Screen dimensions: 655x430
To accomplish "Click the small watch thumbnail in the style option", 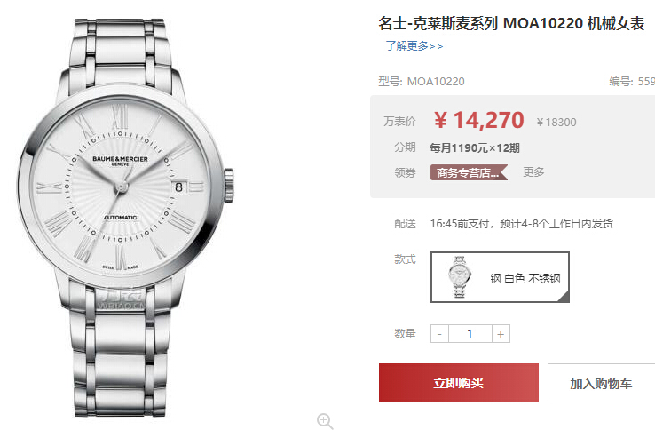I will click(460, 277).
